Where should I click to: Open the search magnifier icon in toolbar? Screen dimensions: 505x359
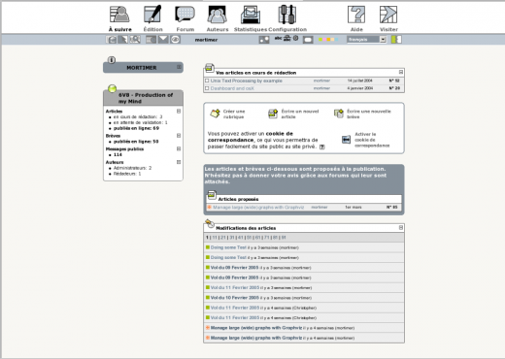pyautogui.click(x=135, y=40)
